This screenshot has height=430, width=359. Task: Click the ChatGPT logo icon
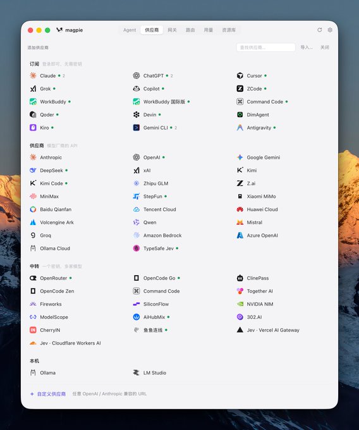pyautogui.click(x=136, y=75)
